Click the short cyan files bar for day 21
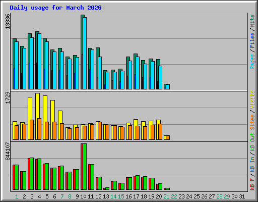258x202 pixels. (x=168, y=87)
